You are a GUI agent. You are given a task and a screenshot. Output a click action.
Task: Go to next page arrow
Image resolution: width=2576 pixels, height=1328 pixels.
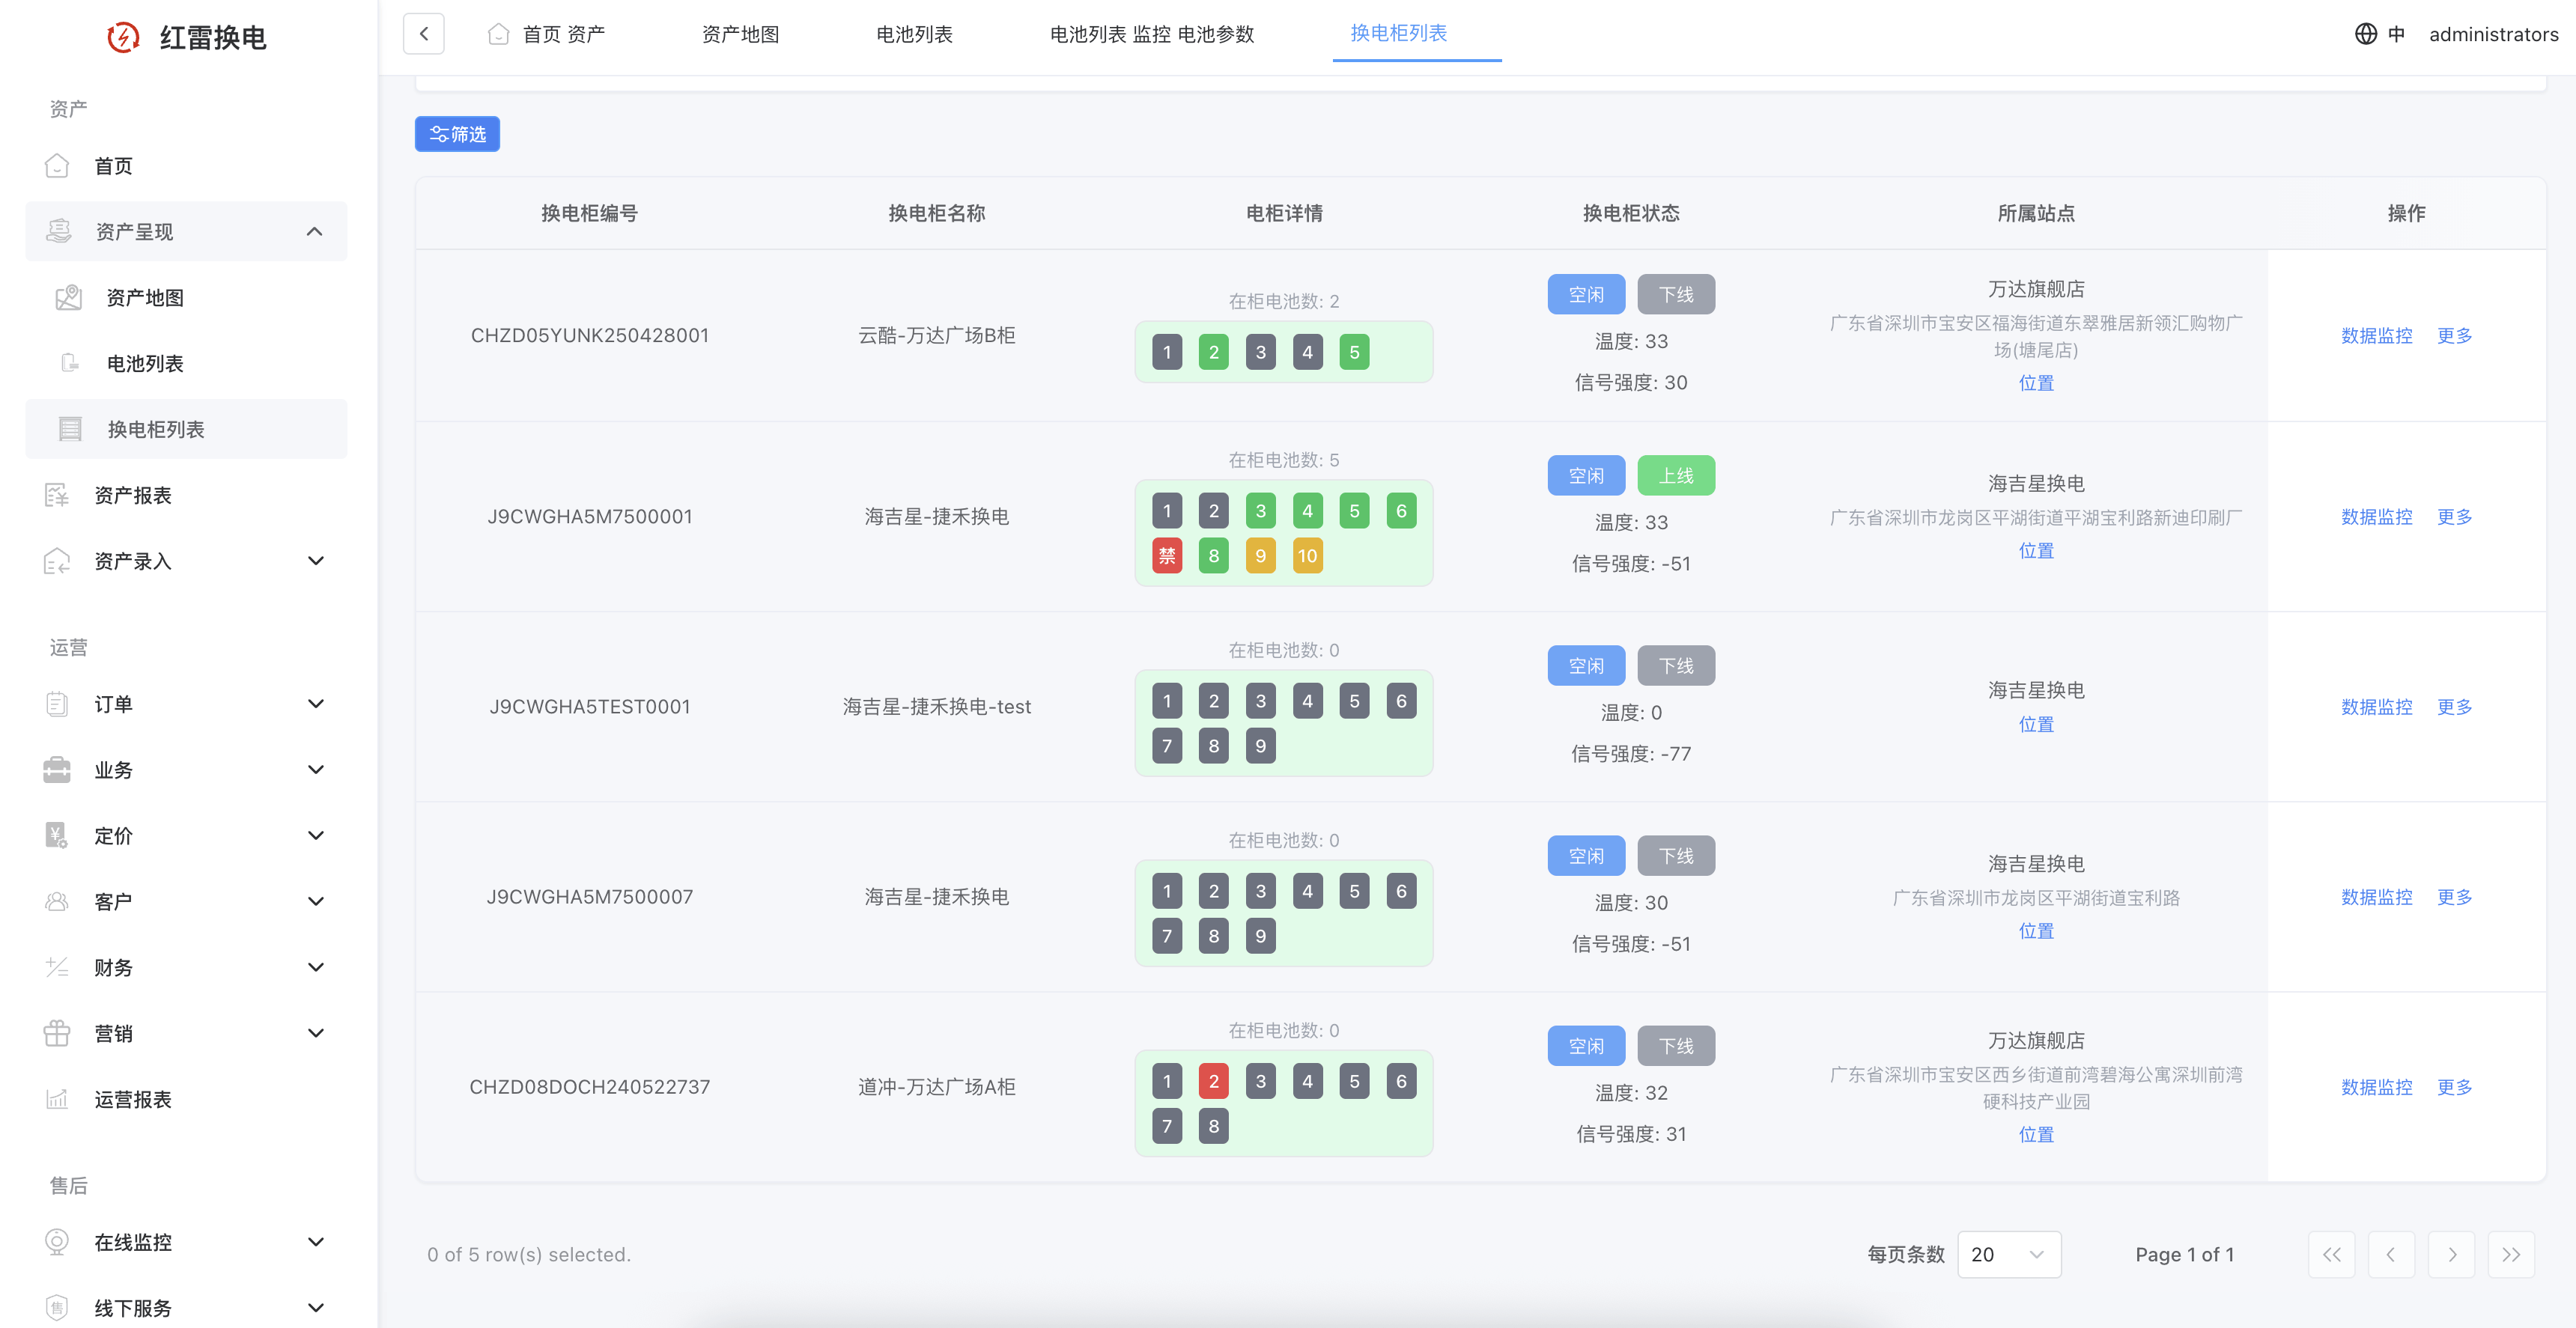(2451, 1254)
